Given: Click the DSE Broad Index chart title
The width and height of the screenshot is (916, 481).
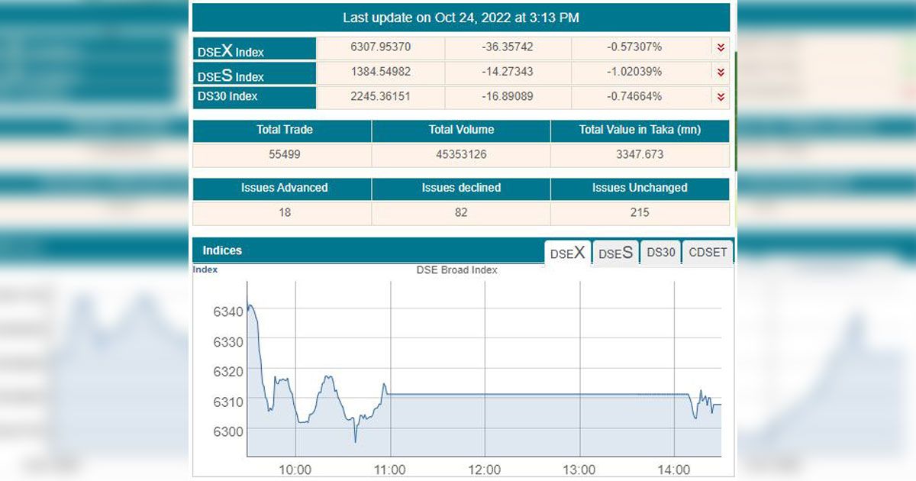Looking at the screenshot, I should [x=456, y=270].
